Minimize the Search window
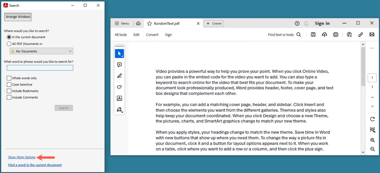 click(73, 5)
